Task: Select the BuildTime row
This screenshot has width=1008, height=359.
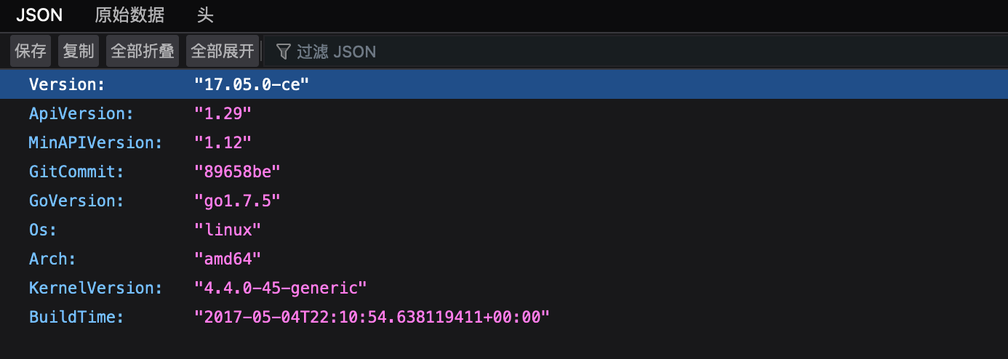Action: coord(504,317)
